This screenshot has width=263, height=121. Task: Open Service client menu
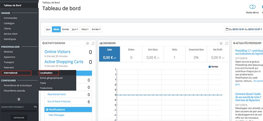11,34
